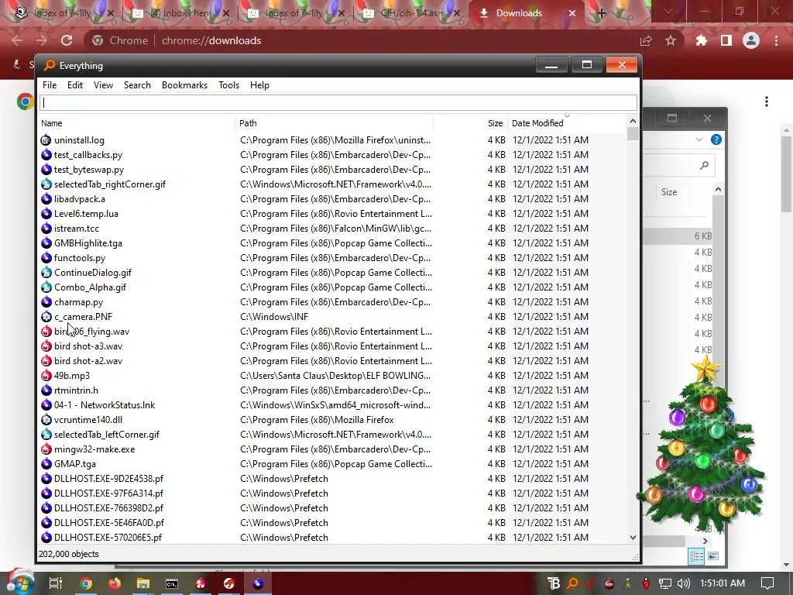Open the Chrome three-dot menu

(776, 40)
